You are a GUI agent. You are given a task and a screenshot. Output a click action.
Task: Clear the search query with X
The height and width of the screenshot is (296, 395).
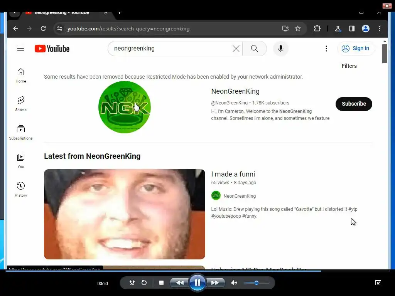236,49
